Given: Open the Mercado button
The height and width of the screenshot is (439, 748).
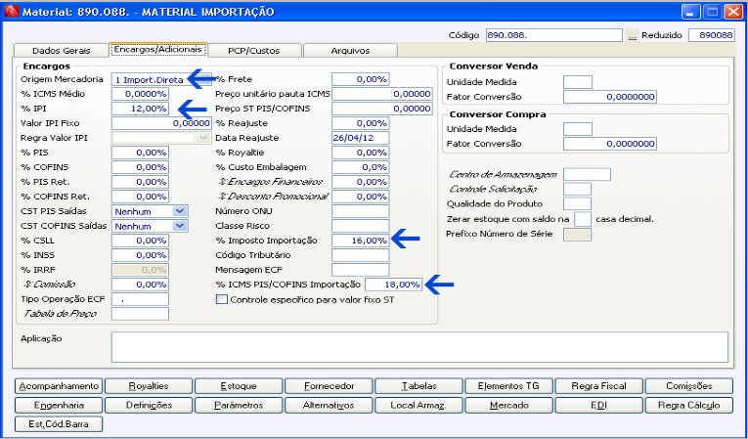Looking at the screenshot, I should point(508,405).
